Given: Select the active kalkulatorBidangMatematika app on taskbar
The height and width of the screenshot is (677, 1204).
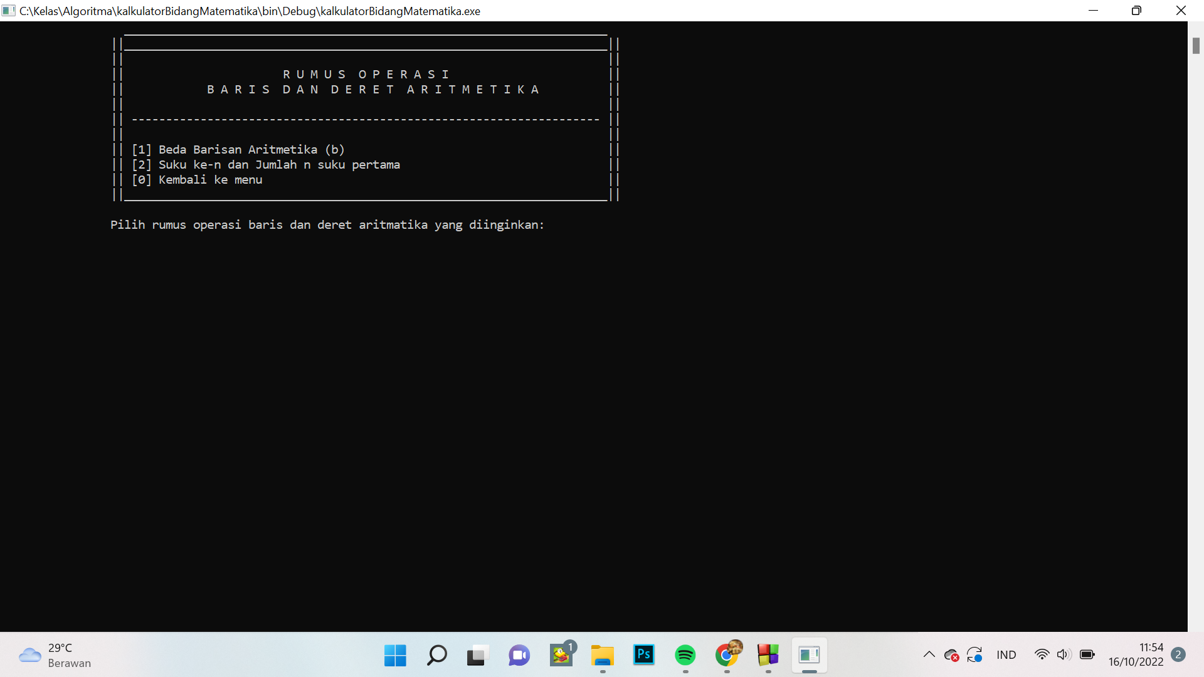Looking at the screenshot, I should coord(809,655).
